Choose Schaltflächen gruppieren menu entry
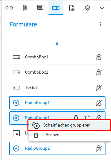The image size is (111, 160). click(x=69, y=125)
